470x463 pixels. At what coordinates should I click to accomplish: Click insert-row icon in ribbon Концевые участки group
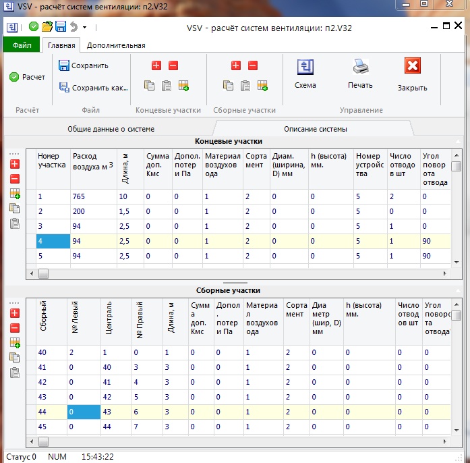[x=183, y=86]
